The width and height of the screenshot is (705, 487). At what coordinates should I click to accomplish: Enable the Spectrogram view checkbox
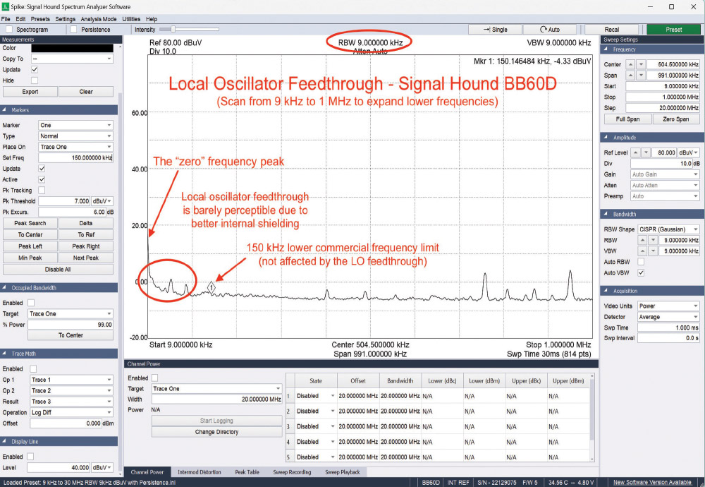pyautogui.click(x=10, y=30)
